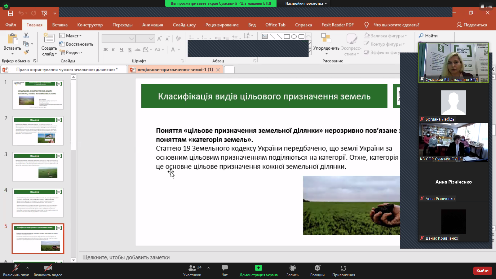496x279 pixels.
Task: Switch to the Переходы ribbon tab
Action: click(x=122, y=25)
